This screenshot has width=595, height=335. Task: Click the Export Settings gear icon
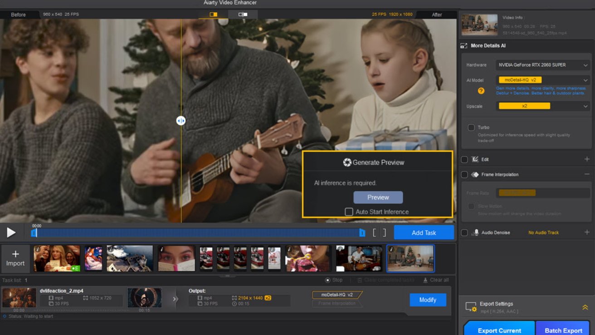[471, 307]
